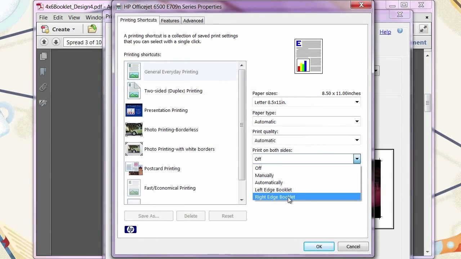Image resolution: width=461 pixels, height=259 pixels.
Task: Click the Save As... button
Action: coord(149,216)
